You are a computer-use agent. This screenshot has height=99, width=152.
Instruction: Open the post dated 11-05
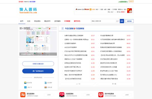tap(71, 47)
